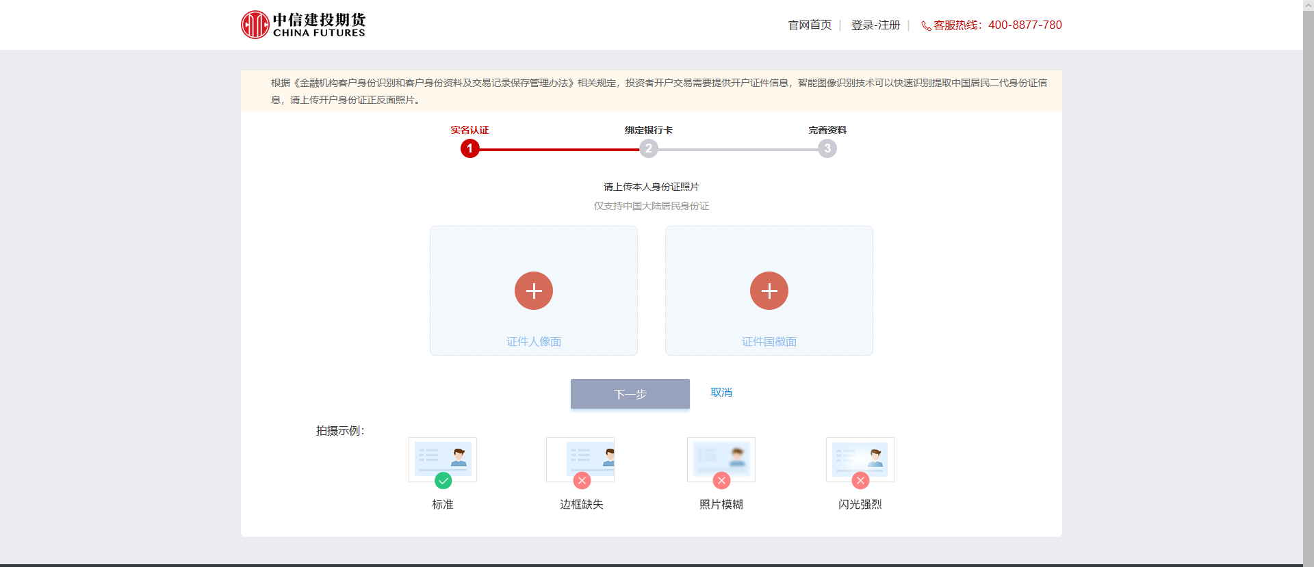Click red X on 闪光强烈 example
This screenshot has width=1314, height=567.
[860, 481]
